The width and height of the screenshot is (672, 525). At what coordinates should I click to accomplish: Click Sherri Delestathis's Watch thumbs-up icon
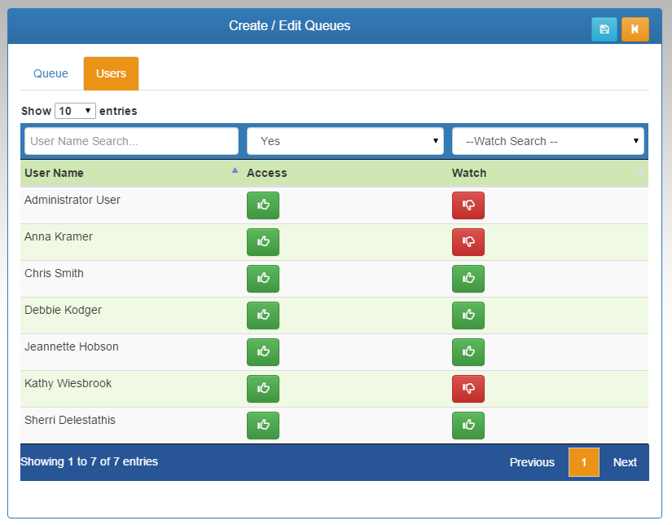468,426
